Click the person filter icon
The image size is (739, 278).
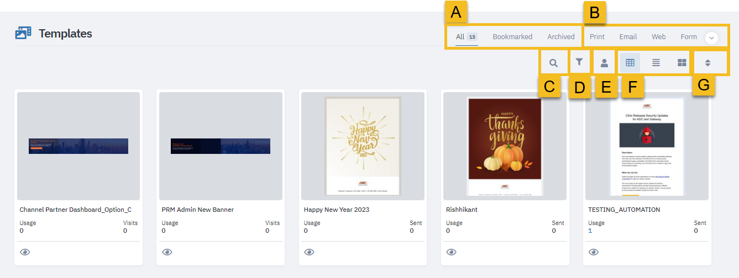[604, 63]
